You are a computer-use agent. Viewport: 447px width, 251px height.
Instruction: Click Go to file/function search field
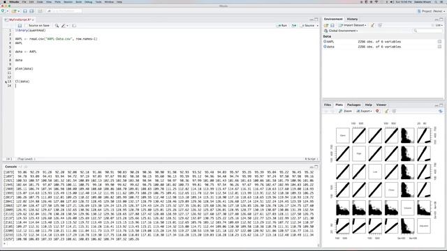tap(64, 11)
